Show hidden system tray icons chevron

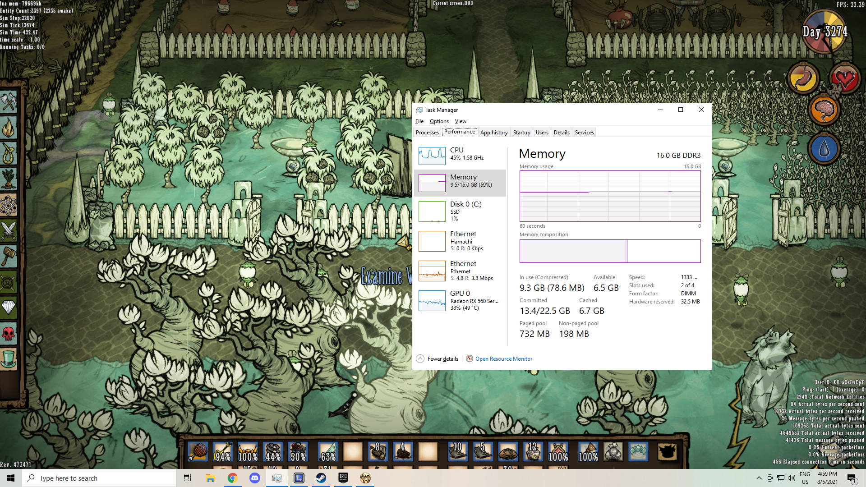click(x=759, y=478)
